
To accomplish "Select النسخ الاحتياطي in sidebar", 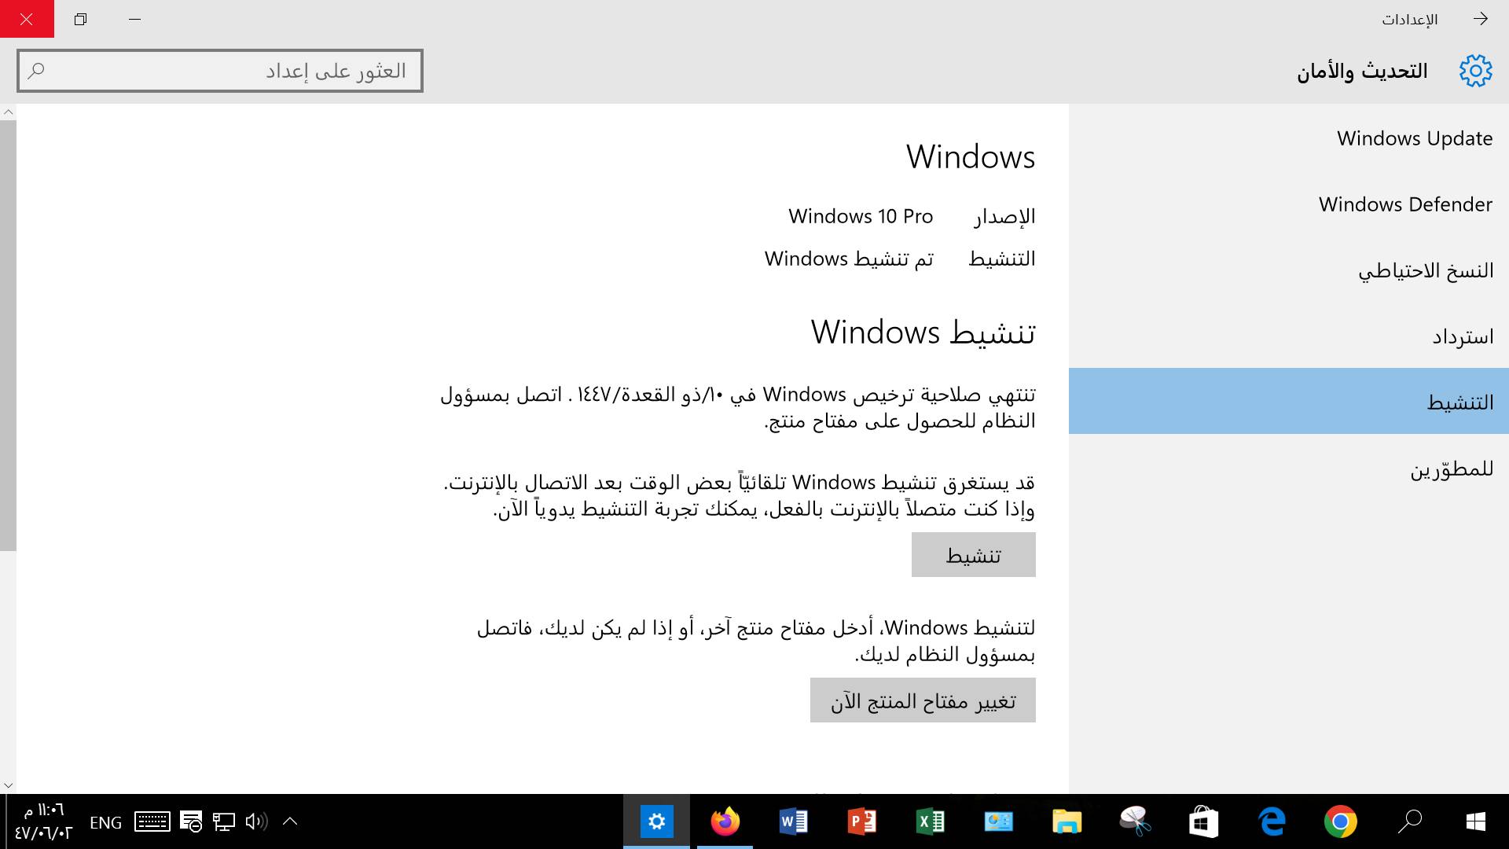I will 1289,270.
